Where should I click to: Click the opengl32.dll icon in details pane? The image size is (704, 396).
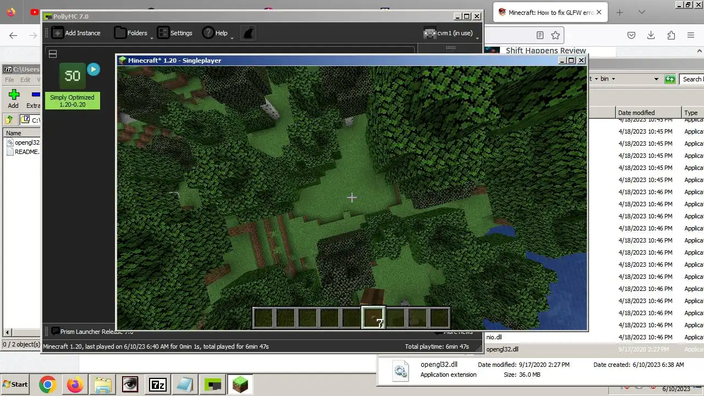tap(400, 371)
